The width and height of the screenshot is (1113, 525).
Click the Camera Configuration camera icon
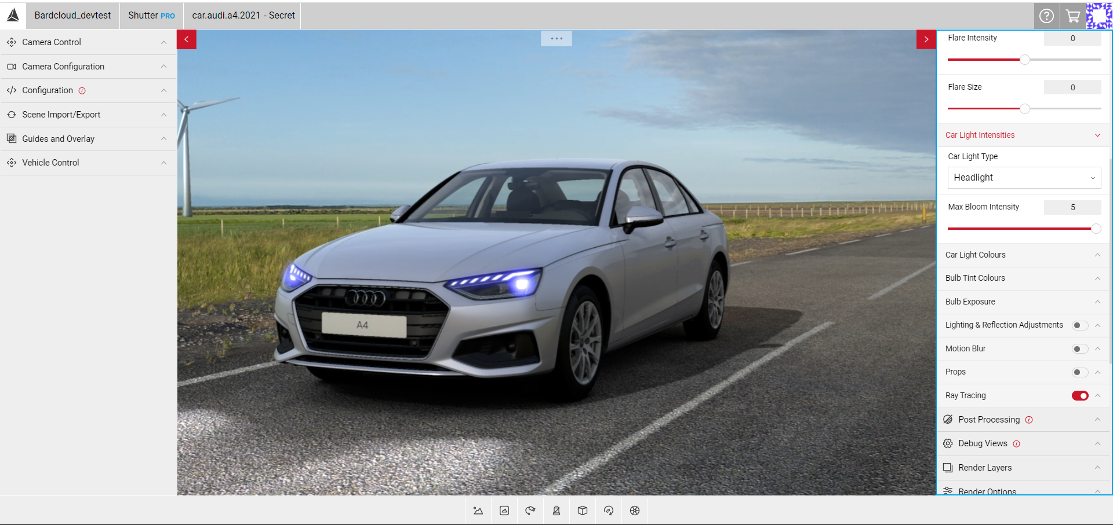(12, 67)
